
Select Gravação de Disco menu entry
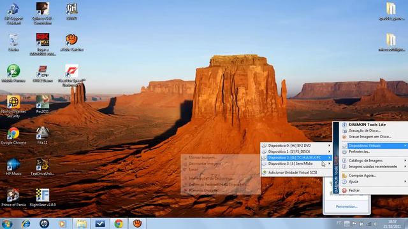tap(364, 130)
